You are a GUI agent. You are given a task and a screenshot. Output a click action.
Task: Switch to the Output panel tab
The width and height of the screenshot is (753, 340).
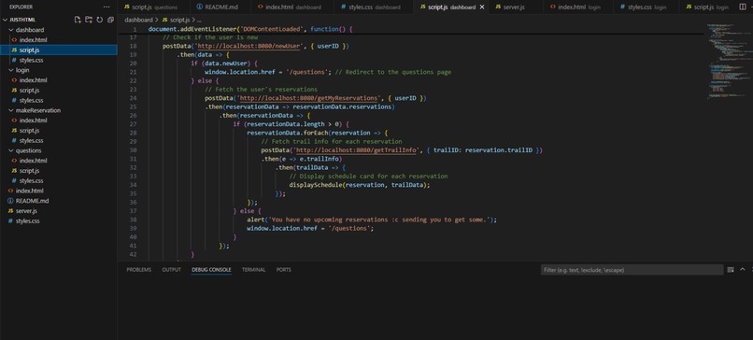[172, 270]
